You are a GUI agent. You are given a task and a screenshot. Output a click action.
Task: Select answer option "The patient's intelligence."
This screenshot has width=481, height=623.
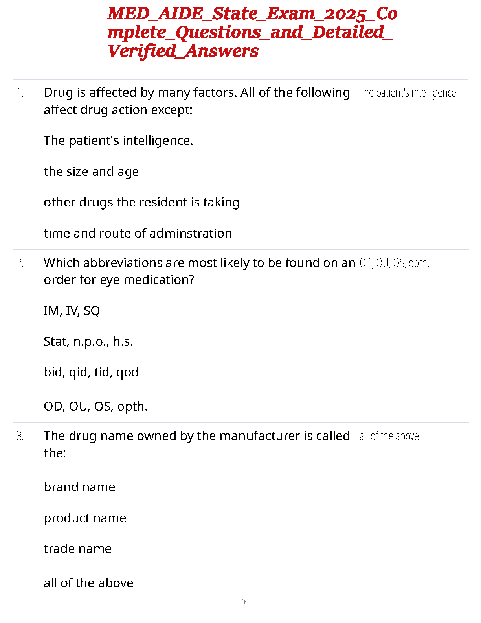coord(118,140)
